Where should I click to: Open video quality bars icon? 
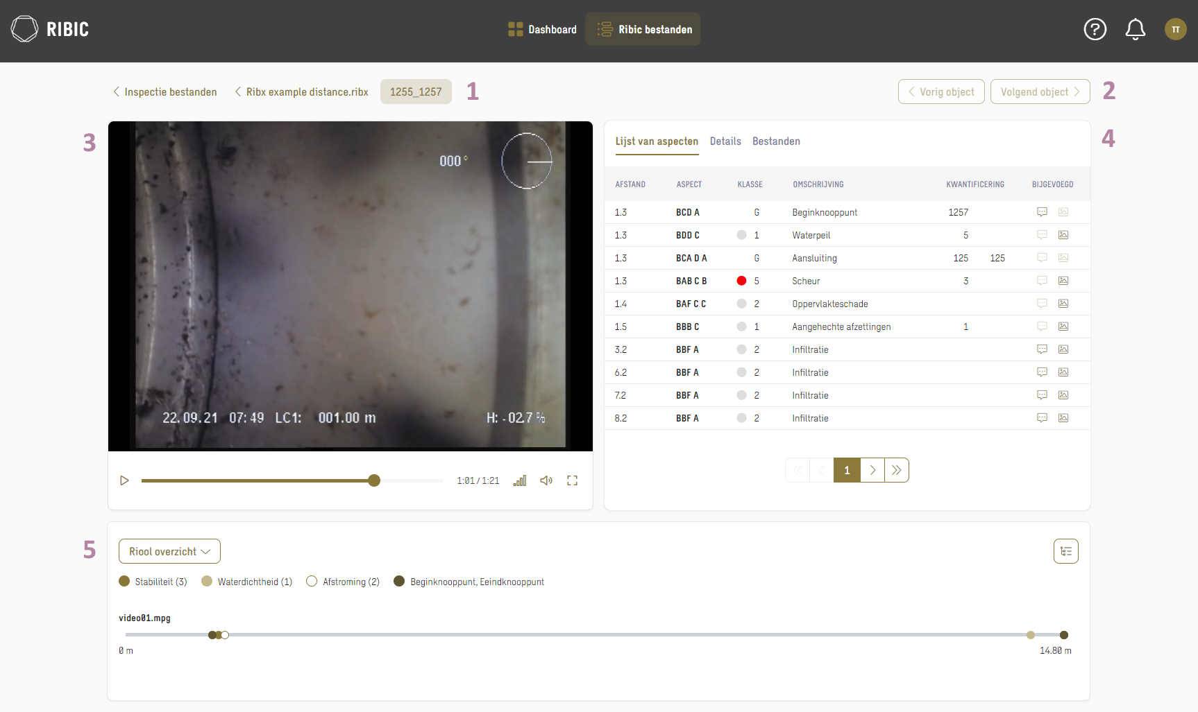520,480
